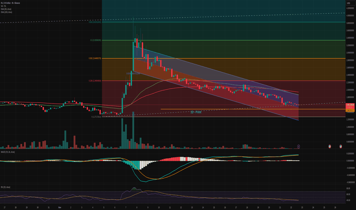
Task: Open the first US flag economic event
Action: pyautogui.click(x=330, y=146)
